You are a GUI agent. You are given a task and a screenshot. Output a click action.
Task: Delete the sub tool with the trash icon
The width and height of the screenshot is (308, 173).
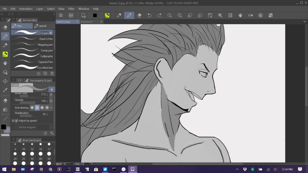(52, 73)
